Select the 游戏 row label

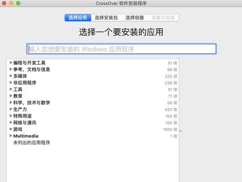[18, 129]
